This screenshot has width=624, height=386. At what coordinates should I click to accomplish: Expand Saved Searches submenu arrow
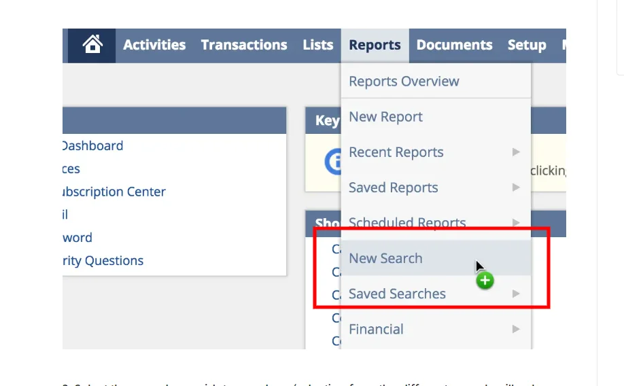(x=516, y=294)
